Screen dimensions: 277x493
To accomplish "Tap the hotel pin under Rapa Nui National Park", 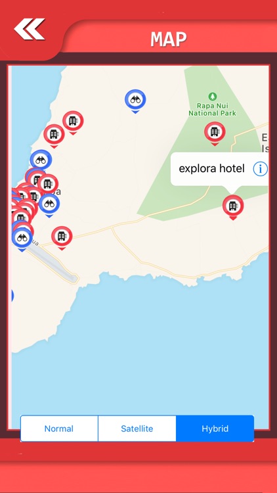I will [x=215, y=133].
